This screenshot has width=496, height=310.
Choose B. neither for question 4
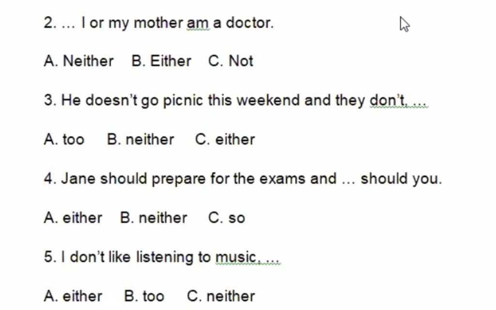[x=154, y=218]
